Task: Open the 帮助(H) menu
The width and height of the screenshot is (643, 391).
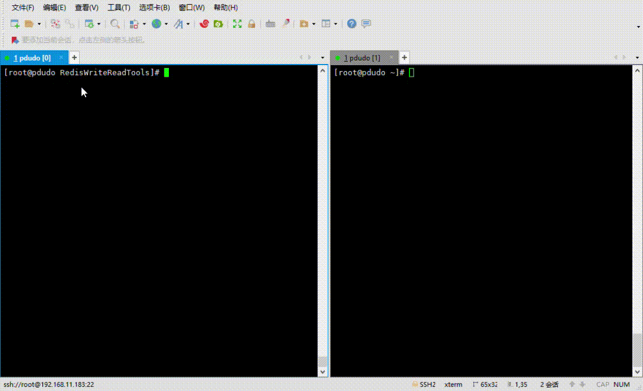Action: pos(225,8)
